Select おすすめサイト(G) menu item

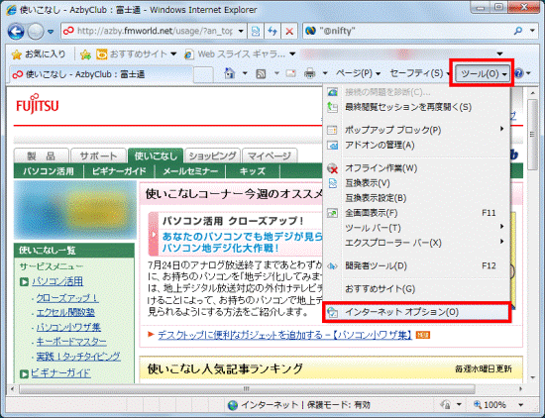[x=416, y=289]
